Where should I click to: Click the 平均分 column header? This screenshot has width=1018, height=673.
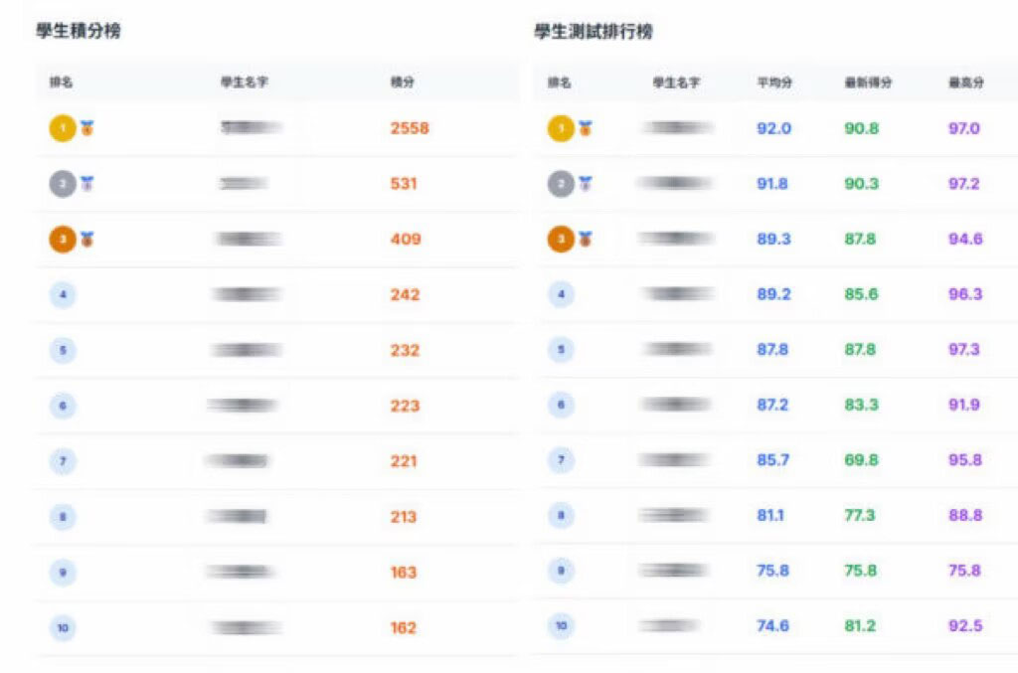pyautogui.click(x=774, y=83)
